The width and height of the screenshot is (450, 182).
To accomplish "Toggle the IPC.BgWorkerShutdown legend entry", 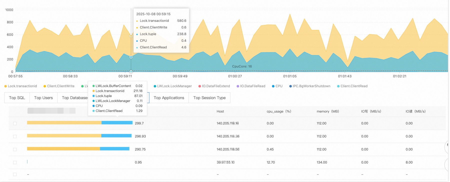I will 310,86.
